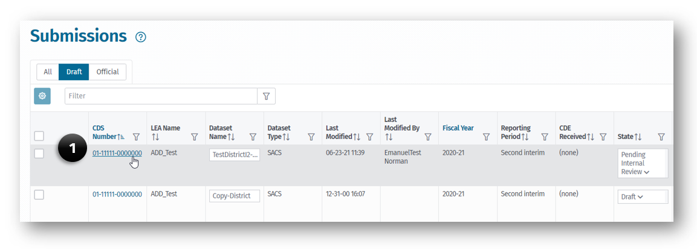Open the Submissions help question-mark icon
Viewport: 697px width, 249px height.
point(141,37)
